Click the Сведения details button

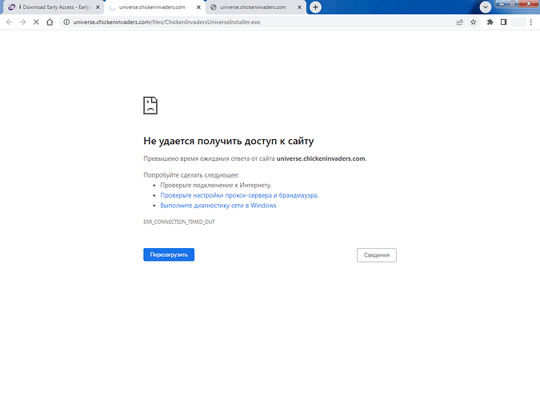[376, 255]
